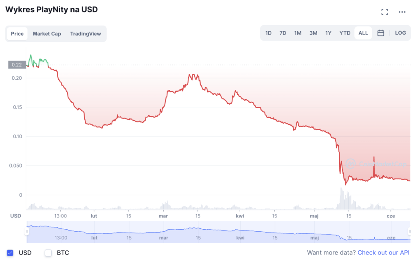Viewport: 417px width, 261px height.
Task: Select the 1D time range
Action: tap(268, 33)
